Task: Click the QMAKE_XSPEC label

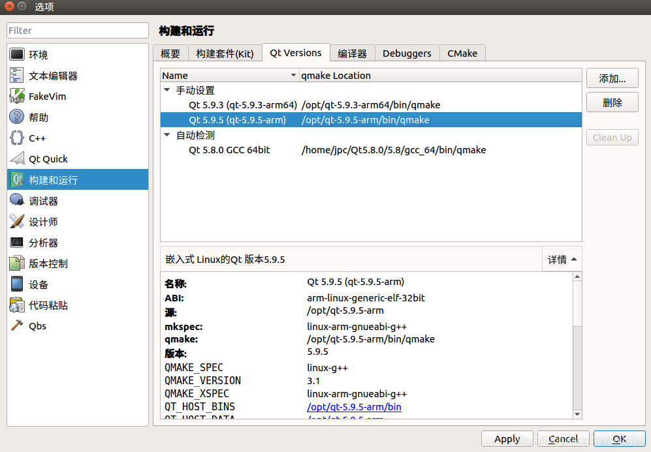Action: pyautogui.click(x=197, y=393)
